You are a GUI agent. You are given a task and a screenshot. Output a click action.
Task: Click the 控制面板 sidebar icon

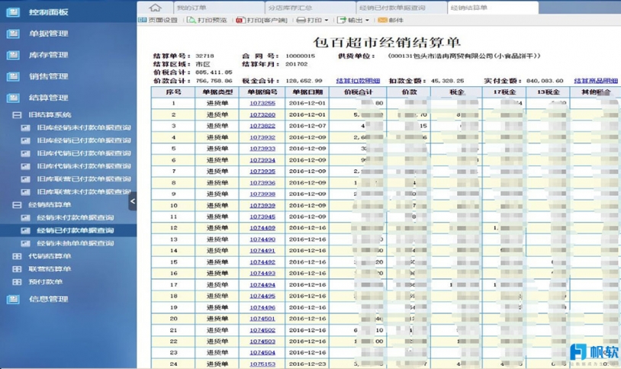13,12
